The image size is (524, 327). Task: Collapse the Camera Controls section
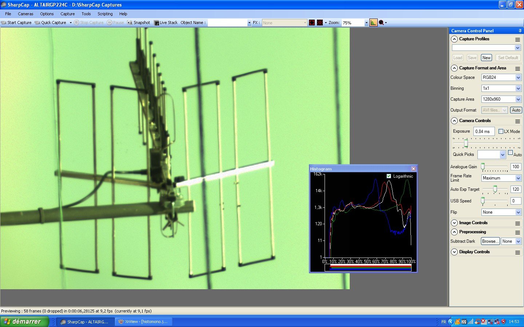[x=454, y=121]
